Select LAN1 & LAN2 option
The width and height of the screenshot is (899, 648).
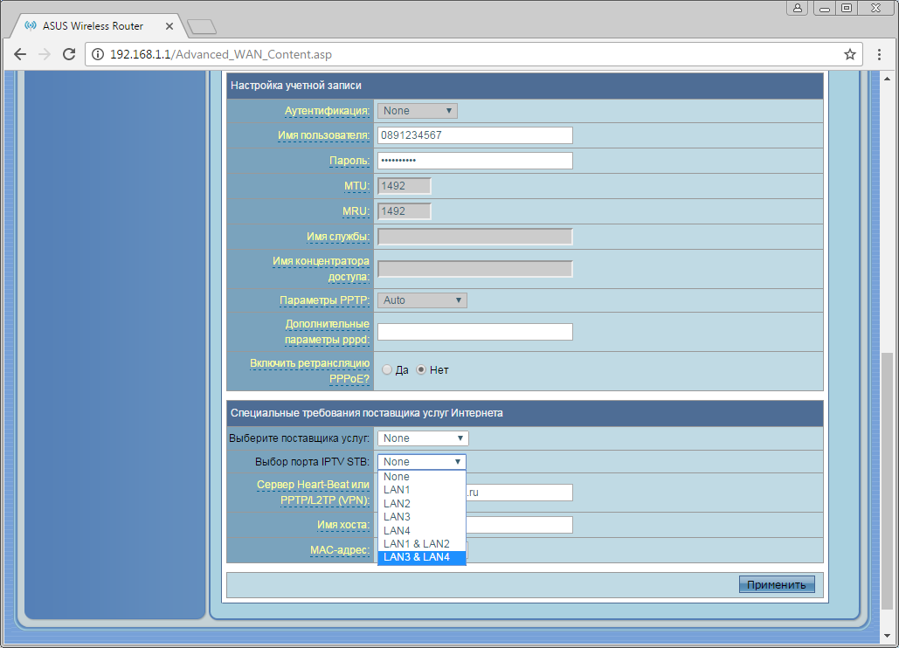(x=422, y=544)
